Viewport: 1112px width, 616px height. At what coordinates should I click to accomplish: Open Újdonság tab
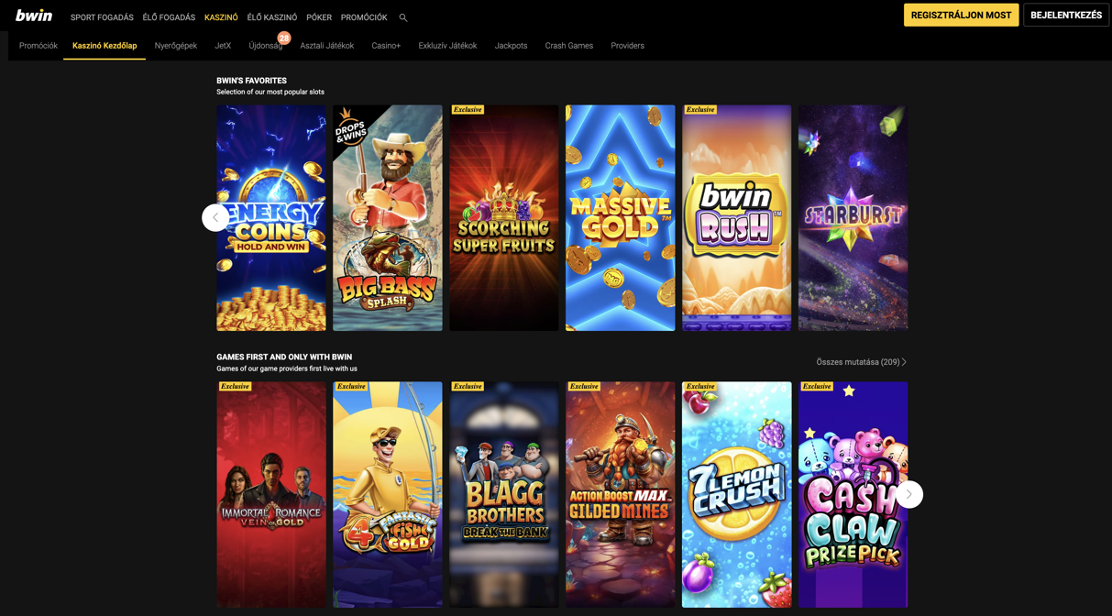click(x=266, y=46)
